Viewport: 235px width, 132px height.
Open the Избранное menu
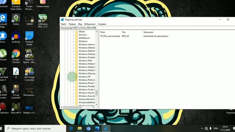(90, 24)
